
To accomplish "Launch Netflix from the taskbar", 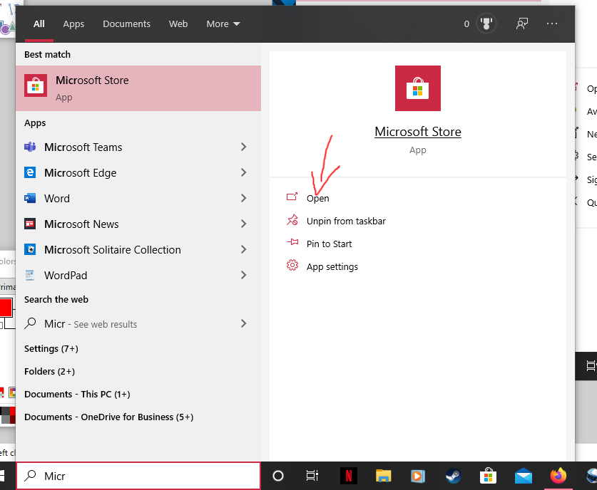I will 348,476.
